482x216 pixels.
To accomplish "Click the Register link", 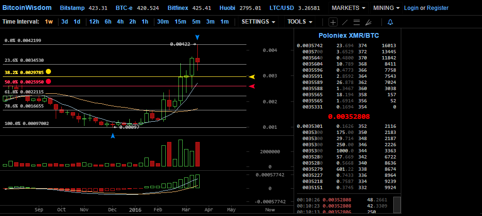I will pyautogui.click(x=438, y=8).
